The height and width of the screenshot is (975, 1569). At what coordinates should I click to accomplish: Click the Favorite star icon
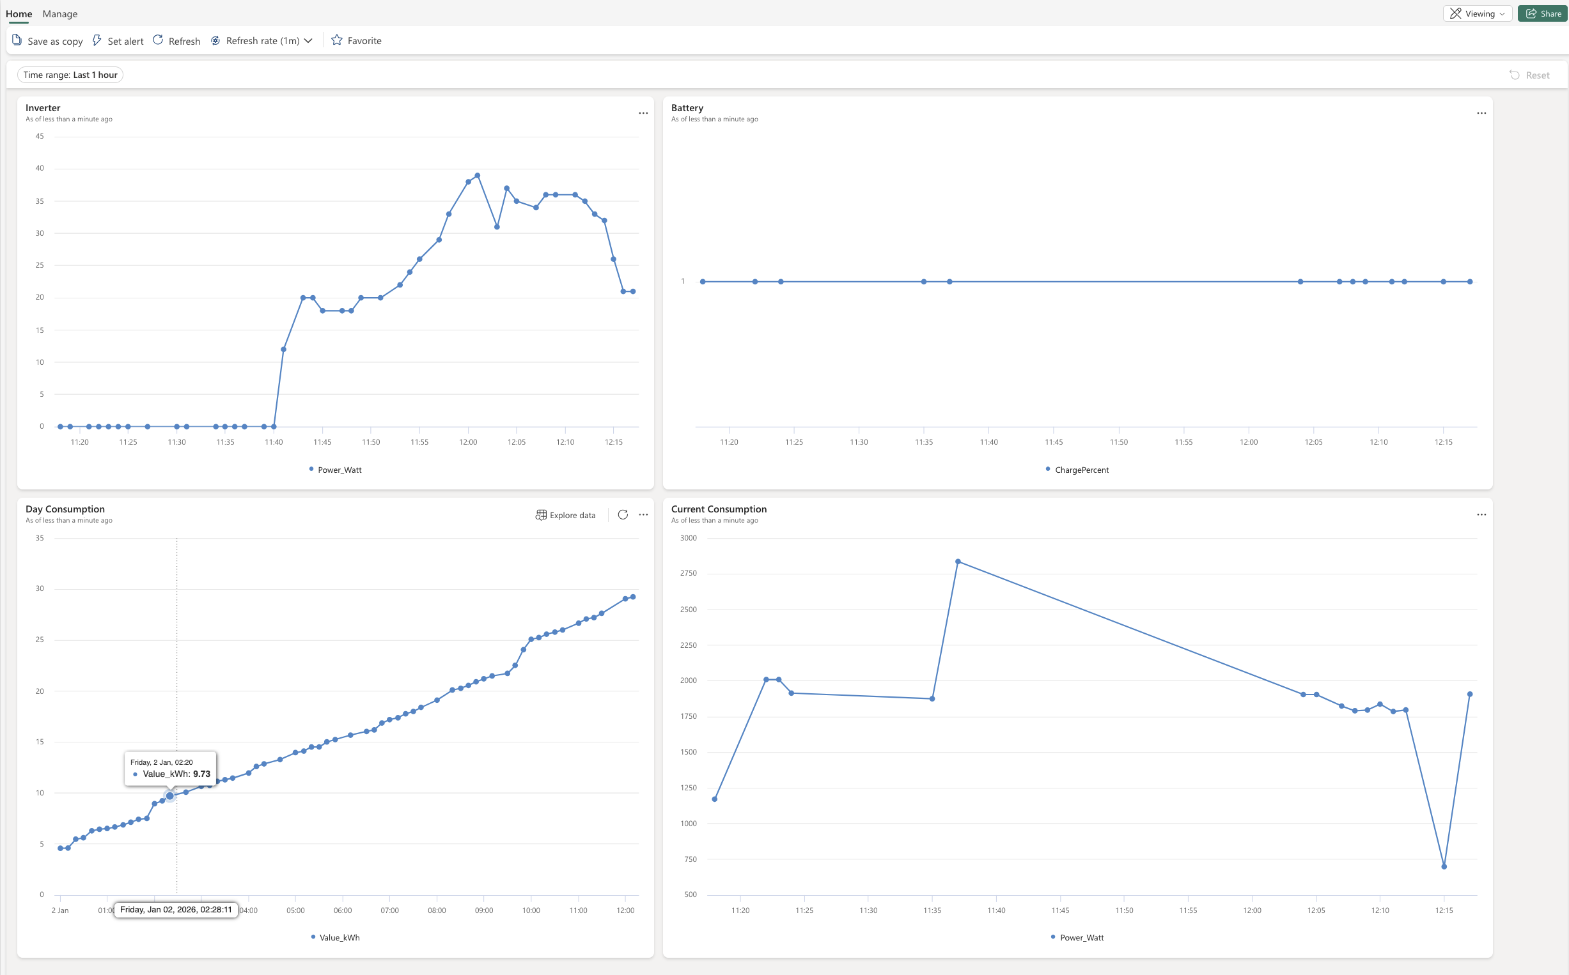337,40
